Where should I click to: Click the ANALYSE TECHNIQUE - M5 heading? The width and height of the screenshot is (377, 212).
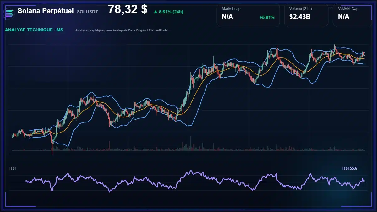pos(34,30)
